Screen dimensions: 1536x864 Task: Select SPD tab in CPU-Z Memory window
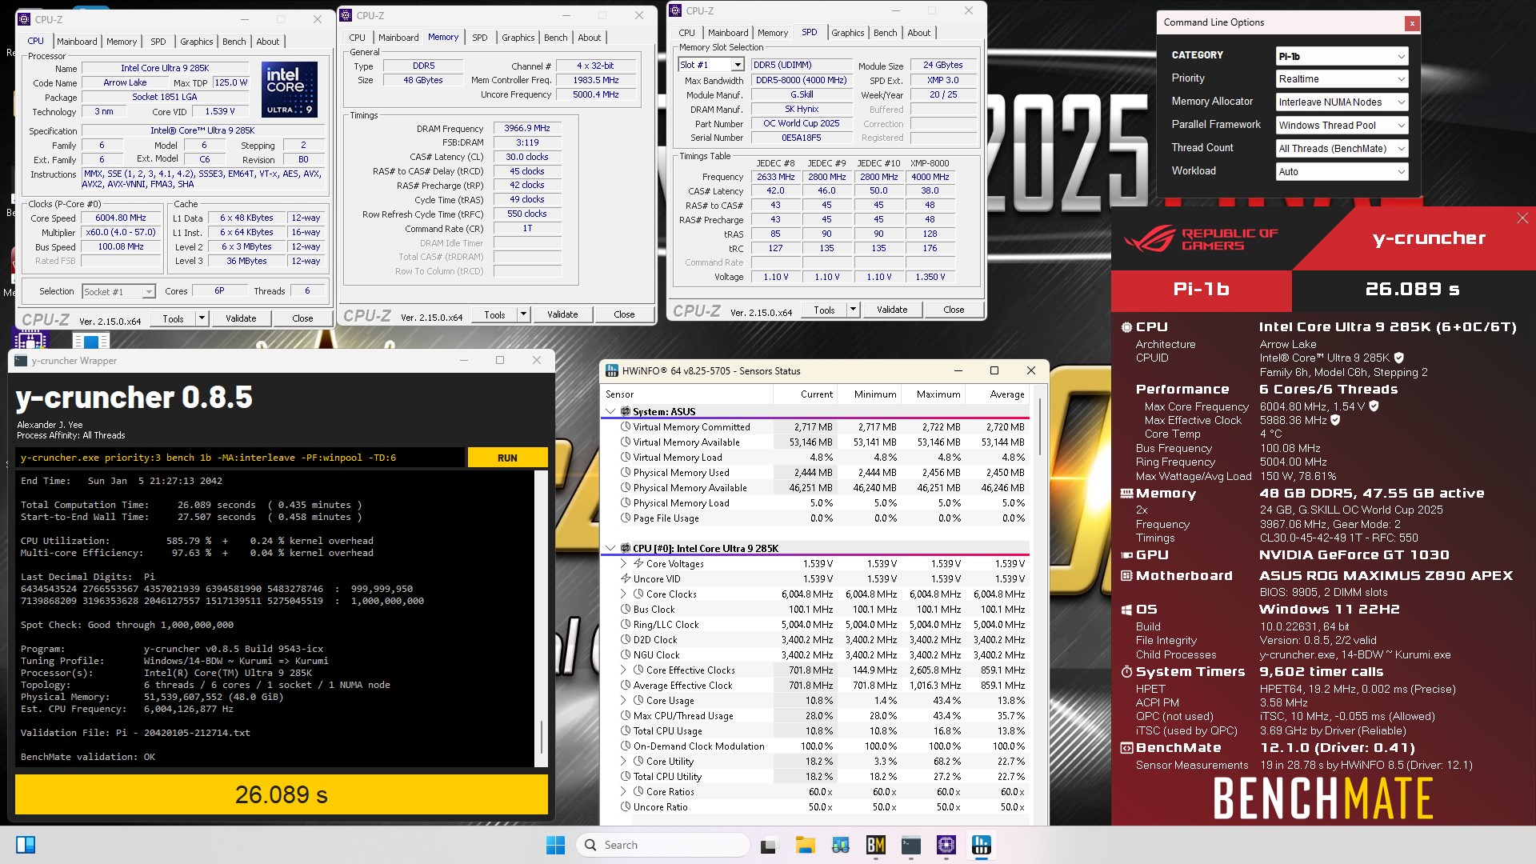click(479, 38)
